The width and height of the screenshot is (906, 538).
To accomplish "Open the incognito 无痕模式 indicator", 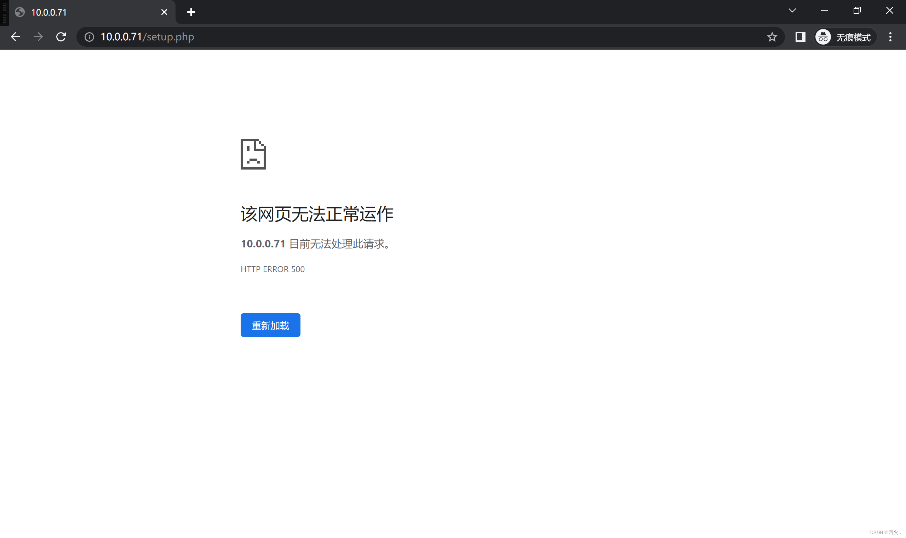I will click(845, 37).
